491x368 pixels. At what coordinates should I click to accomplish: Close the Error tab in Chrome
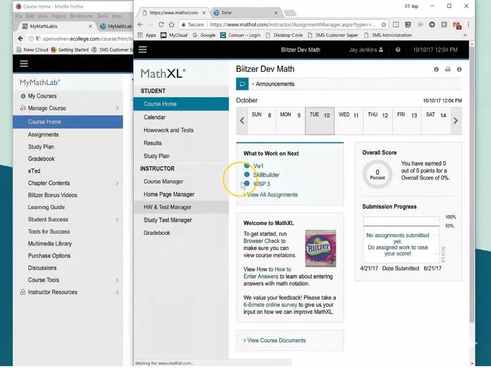276,13
